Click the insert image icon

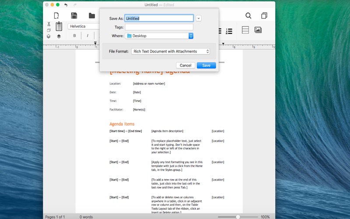tap(258, 30)
